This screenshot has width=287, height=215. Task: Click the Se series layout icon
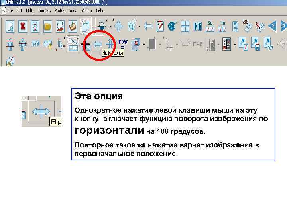(210, 26)
